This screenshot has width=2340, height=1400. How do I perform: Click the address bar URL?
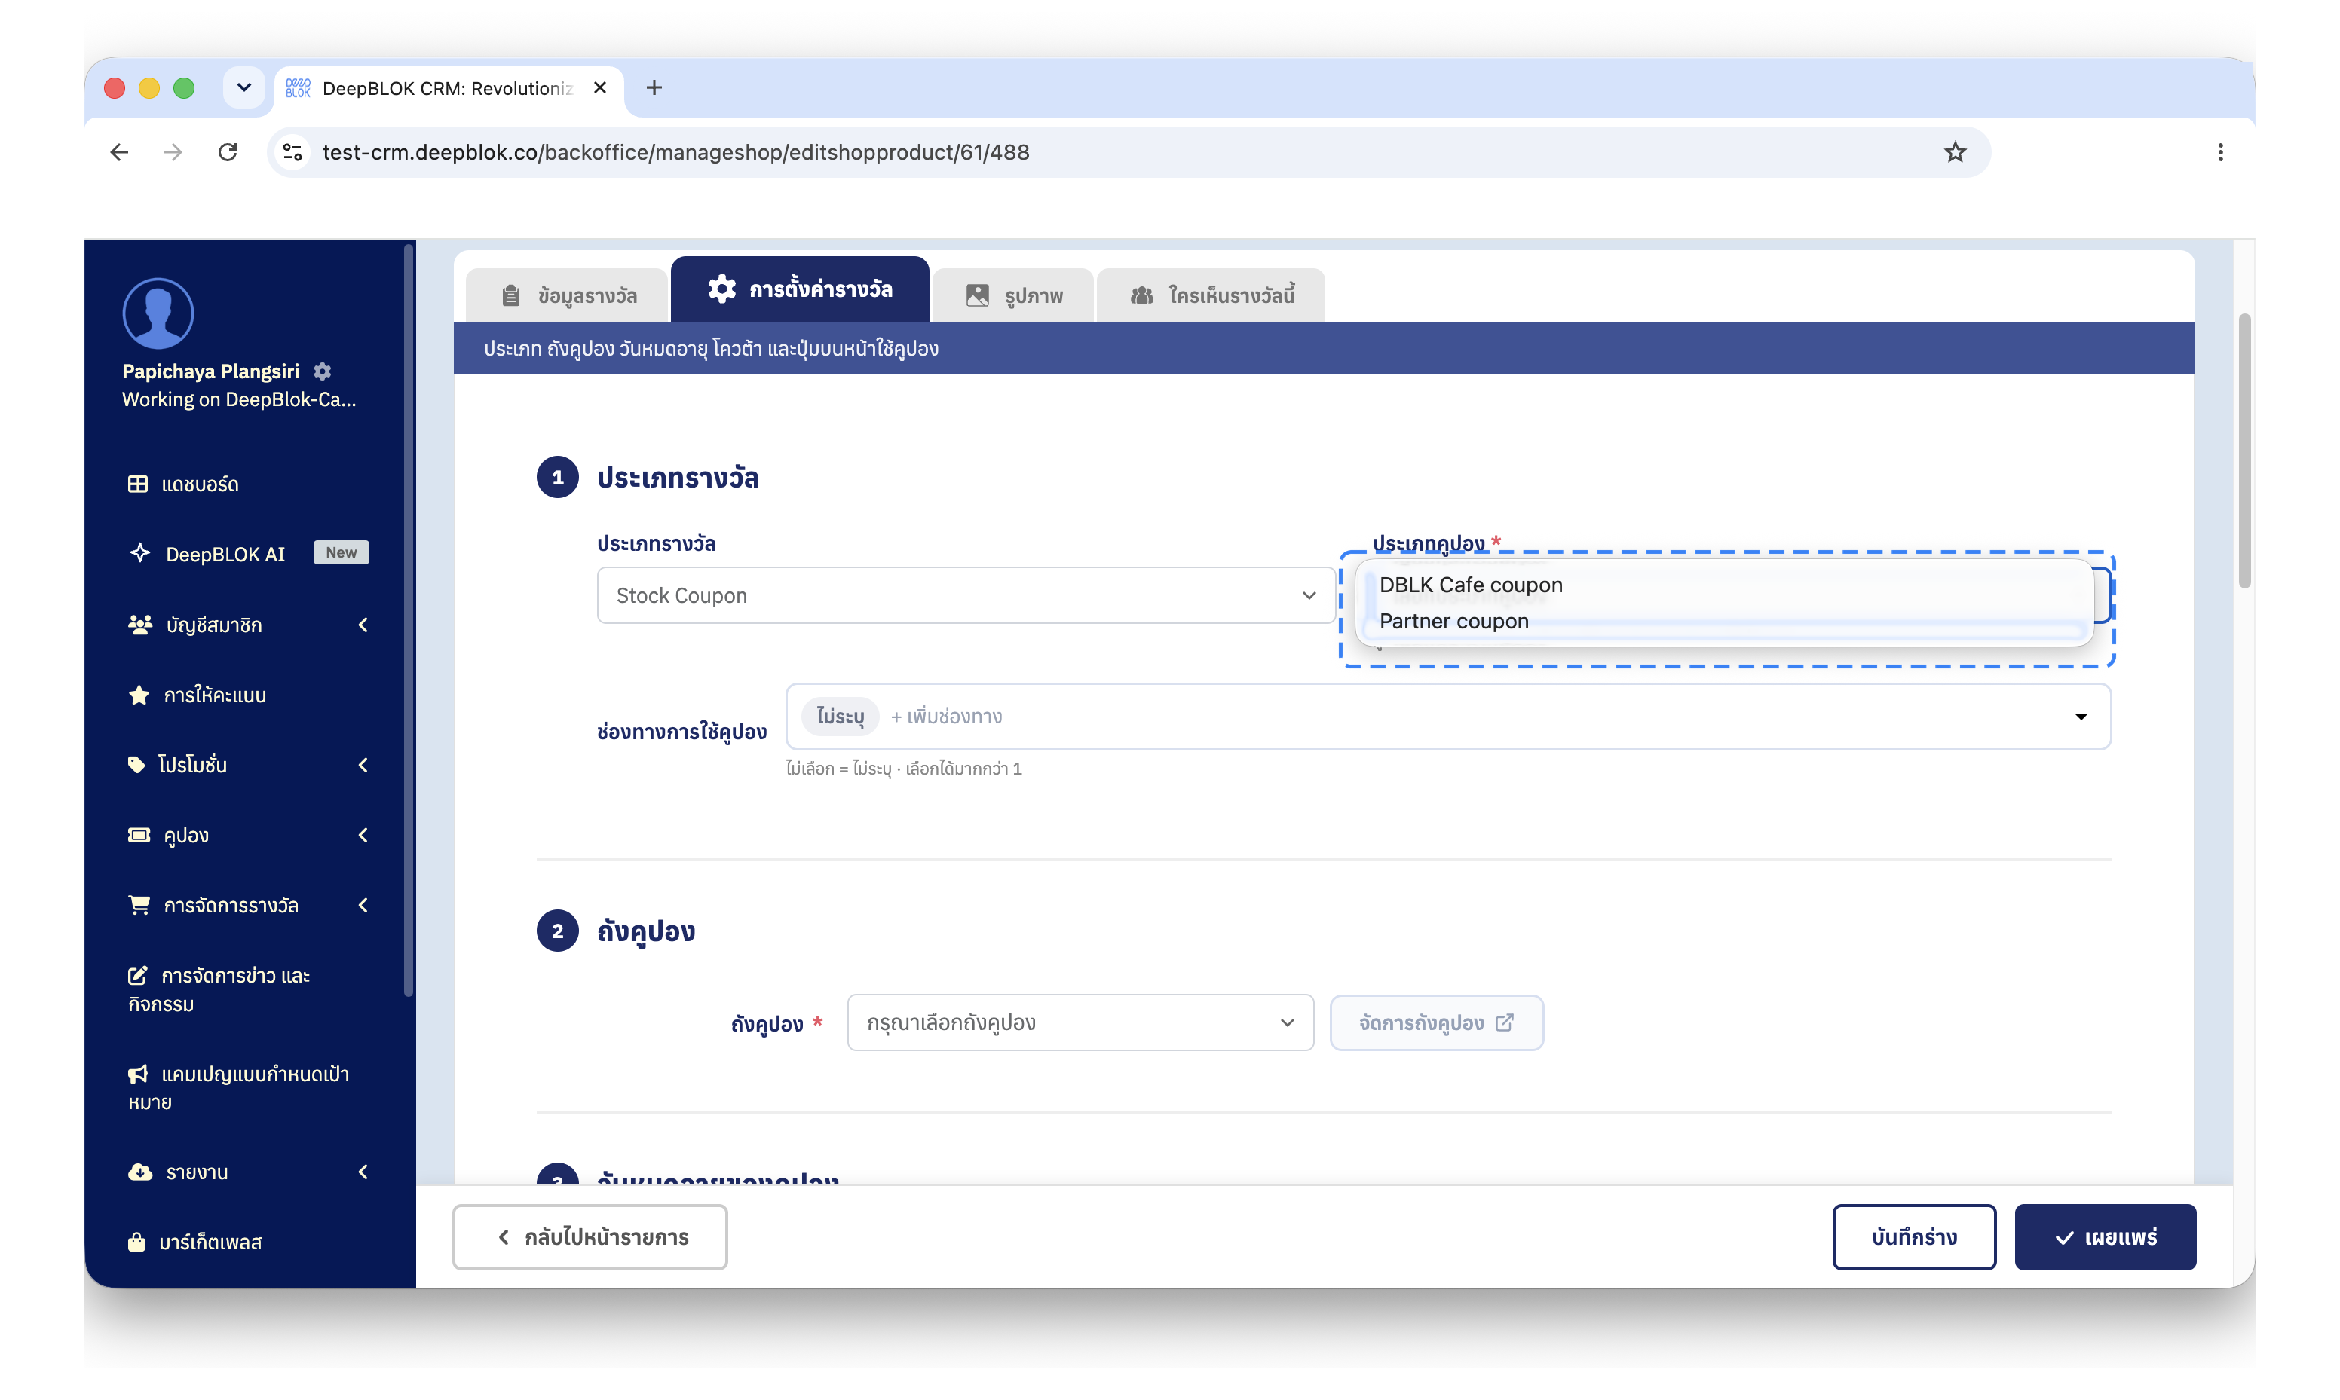point(675,152)
